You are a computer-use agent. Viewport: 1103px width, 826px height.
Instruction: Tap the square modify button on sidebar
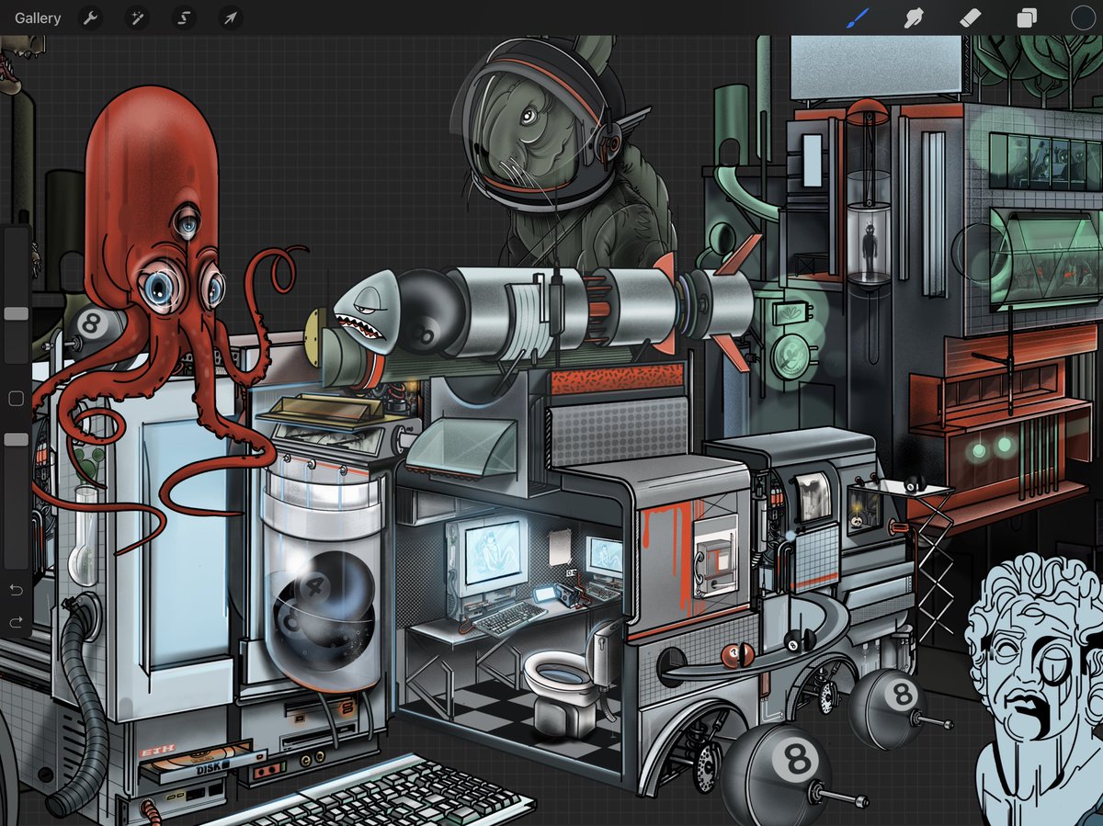click(16, 399)
